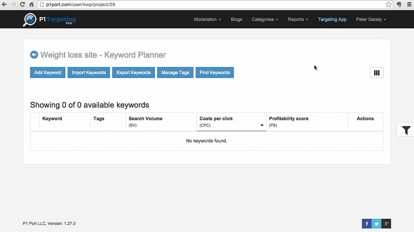Click the 'Weight loss site - Keyword Planner' title
The width and height of the screenshot is (414, 232).
point(103,55)
